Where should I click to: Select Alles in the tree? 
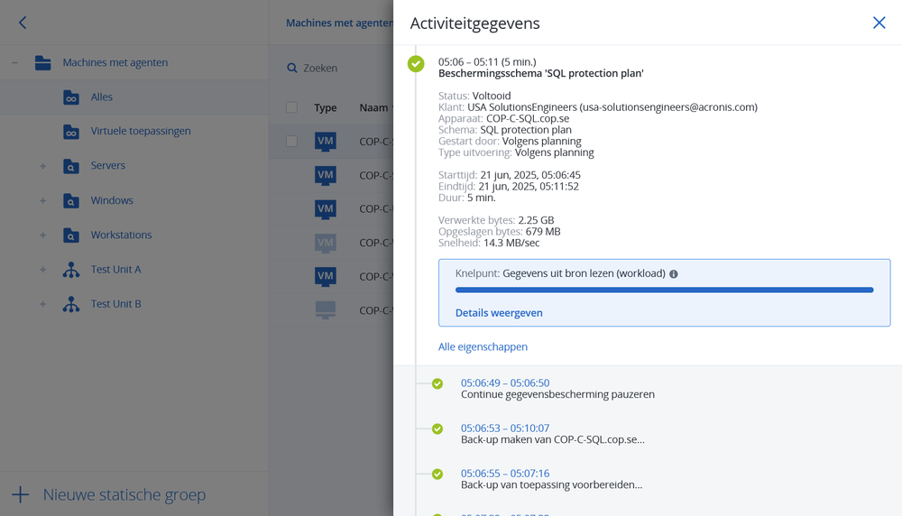click(101, 97)
